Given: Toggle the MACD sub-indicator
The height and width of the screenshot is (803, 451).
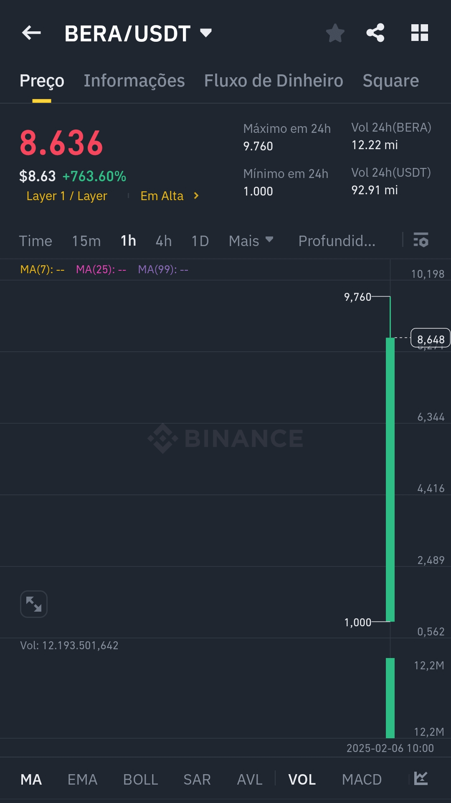Looking at the screenshot, I should (362, 780).
